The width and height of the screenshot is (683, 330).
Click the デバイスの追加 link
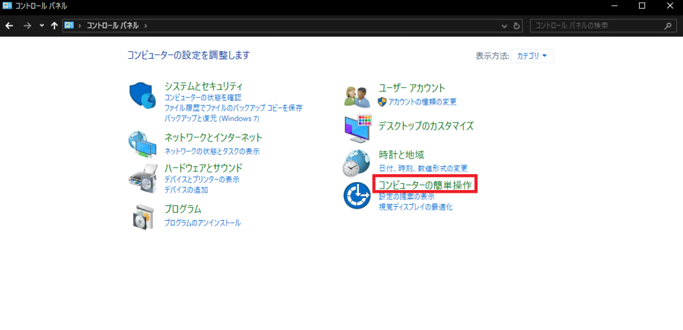186,190
